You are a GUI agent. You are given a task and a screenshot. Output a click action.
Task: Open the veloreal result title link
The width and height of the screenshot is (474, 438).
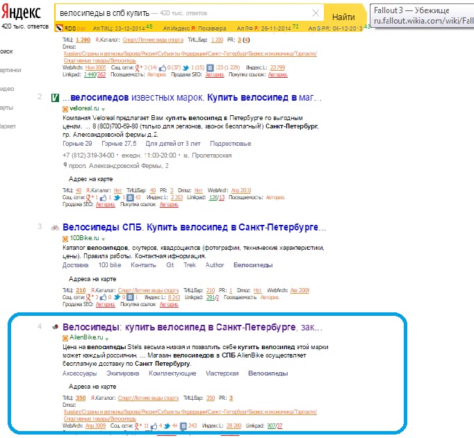(192, 98)
